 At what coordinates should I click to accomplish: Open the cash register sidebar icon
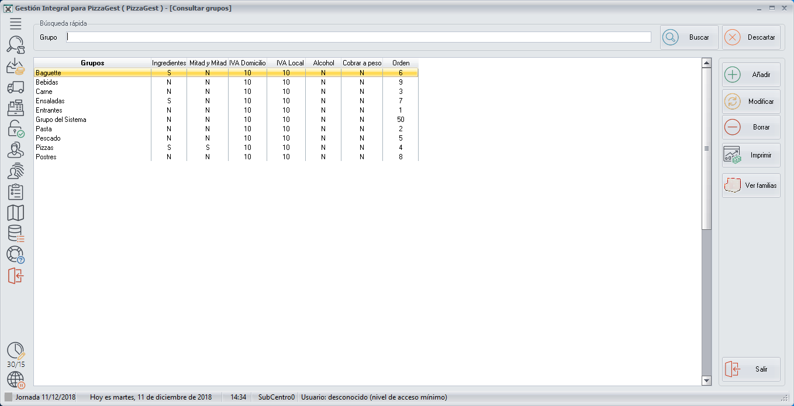pyautogui.click(x=15, y=108)
